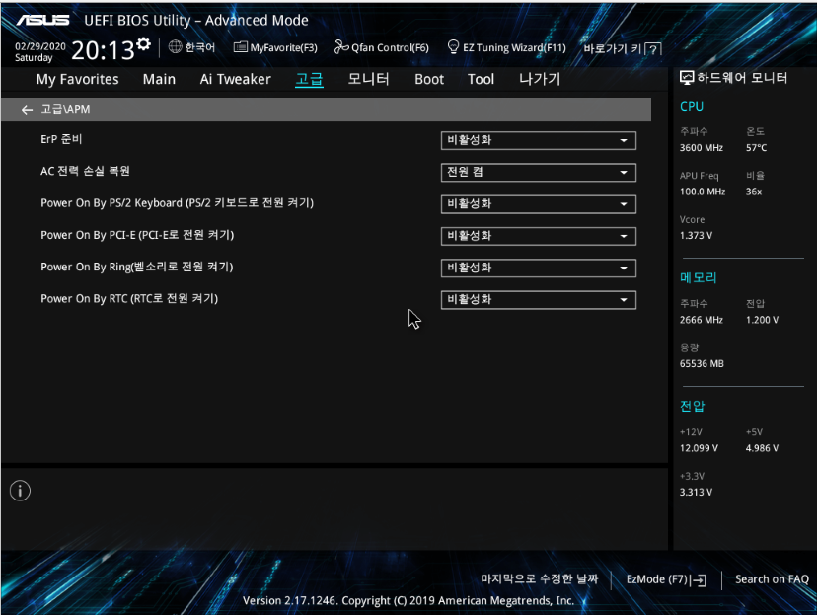Click memory frequency 2666 MHz value
The width and height of the screenshot is (817, 615).
pyautogui.click(x=701, y=320)
